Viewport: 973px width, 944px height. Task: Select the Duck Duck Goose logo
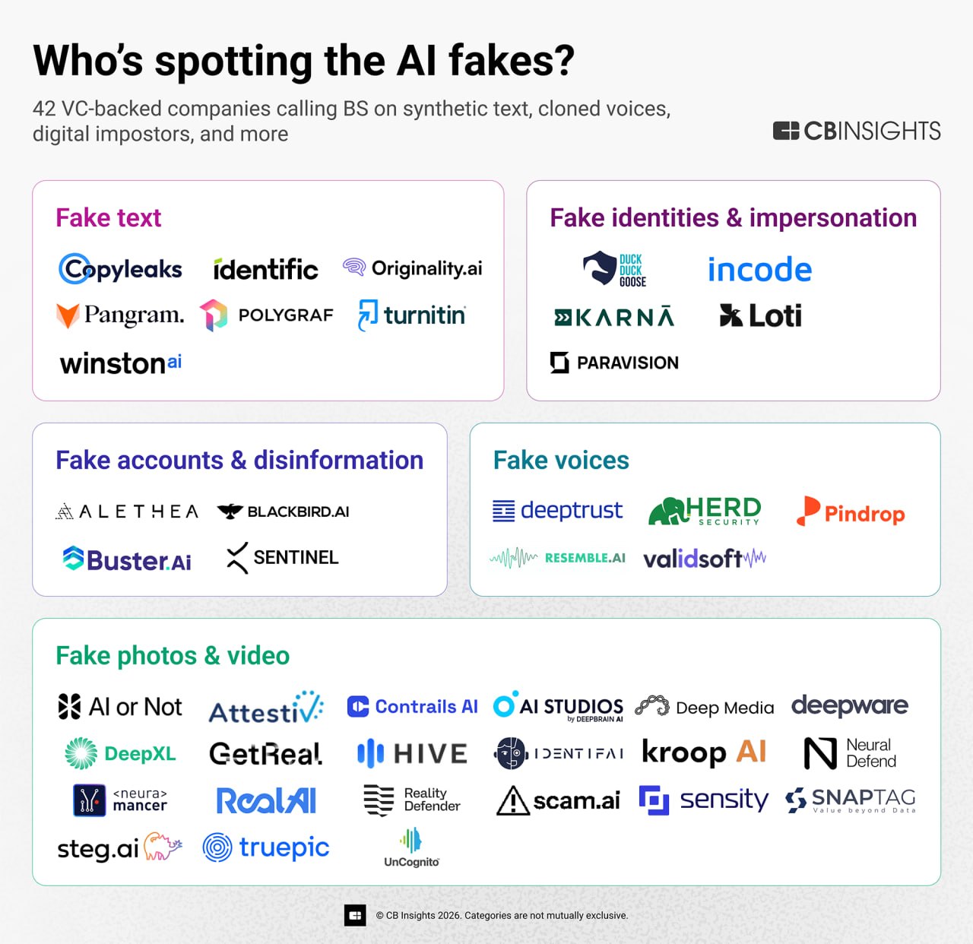(615, 269)
